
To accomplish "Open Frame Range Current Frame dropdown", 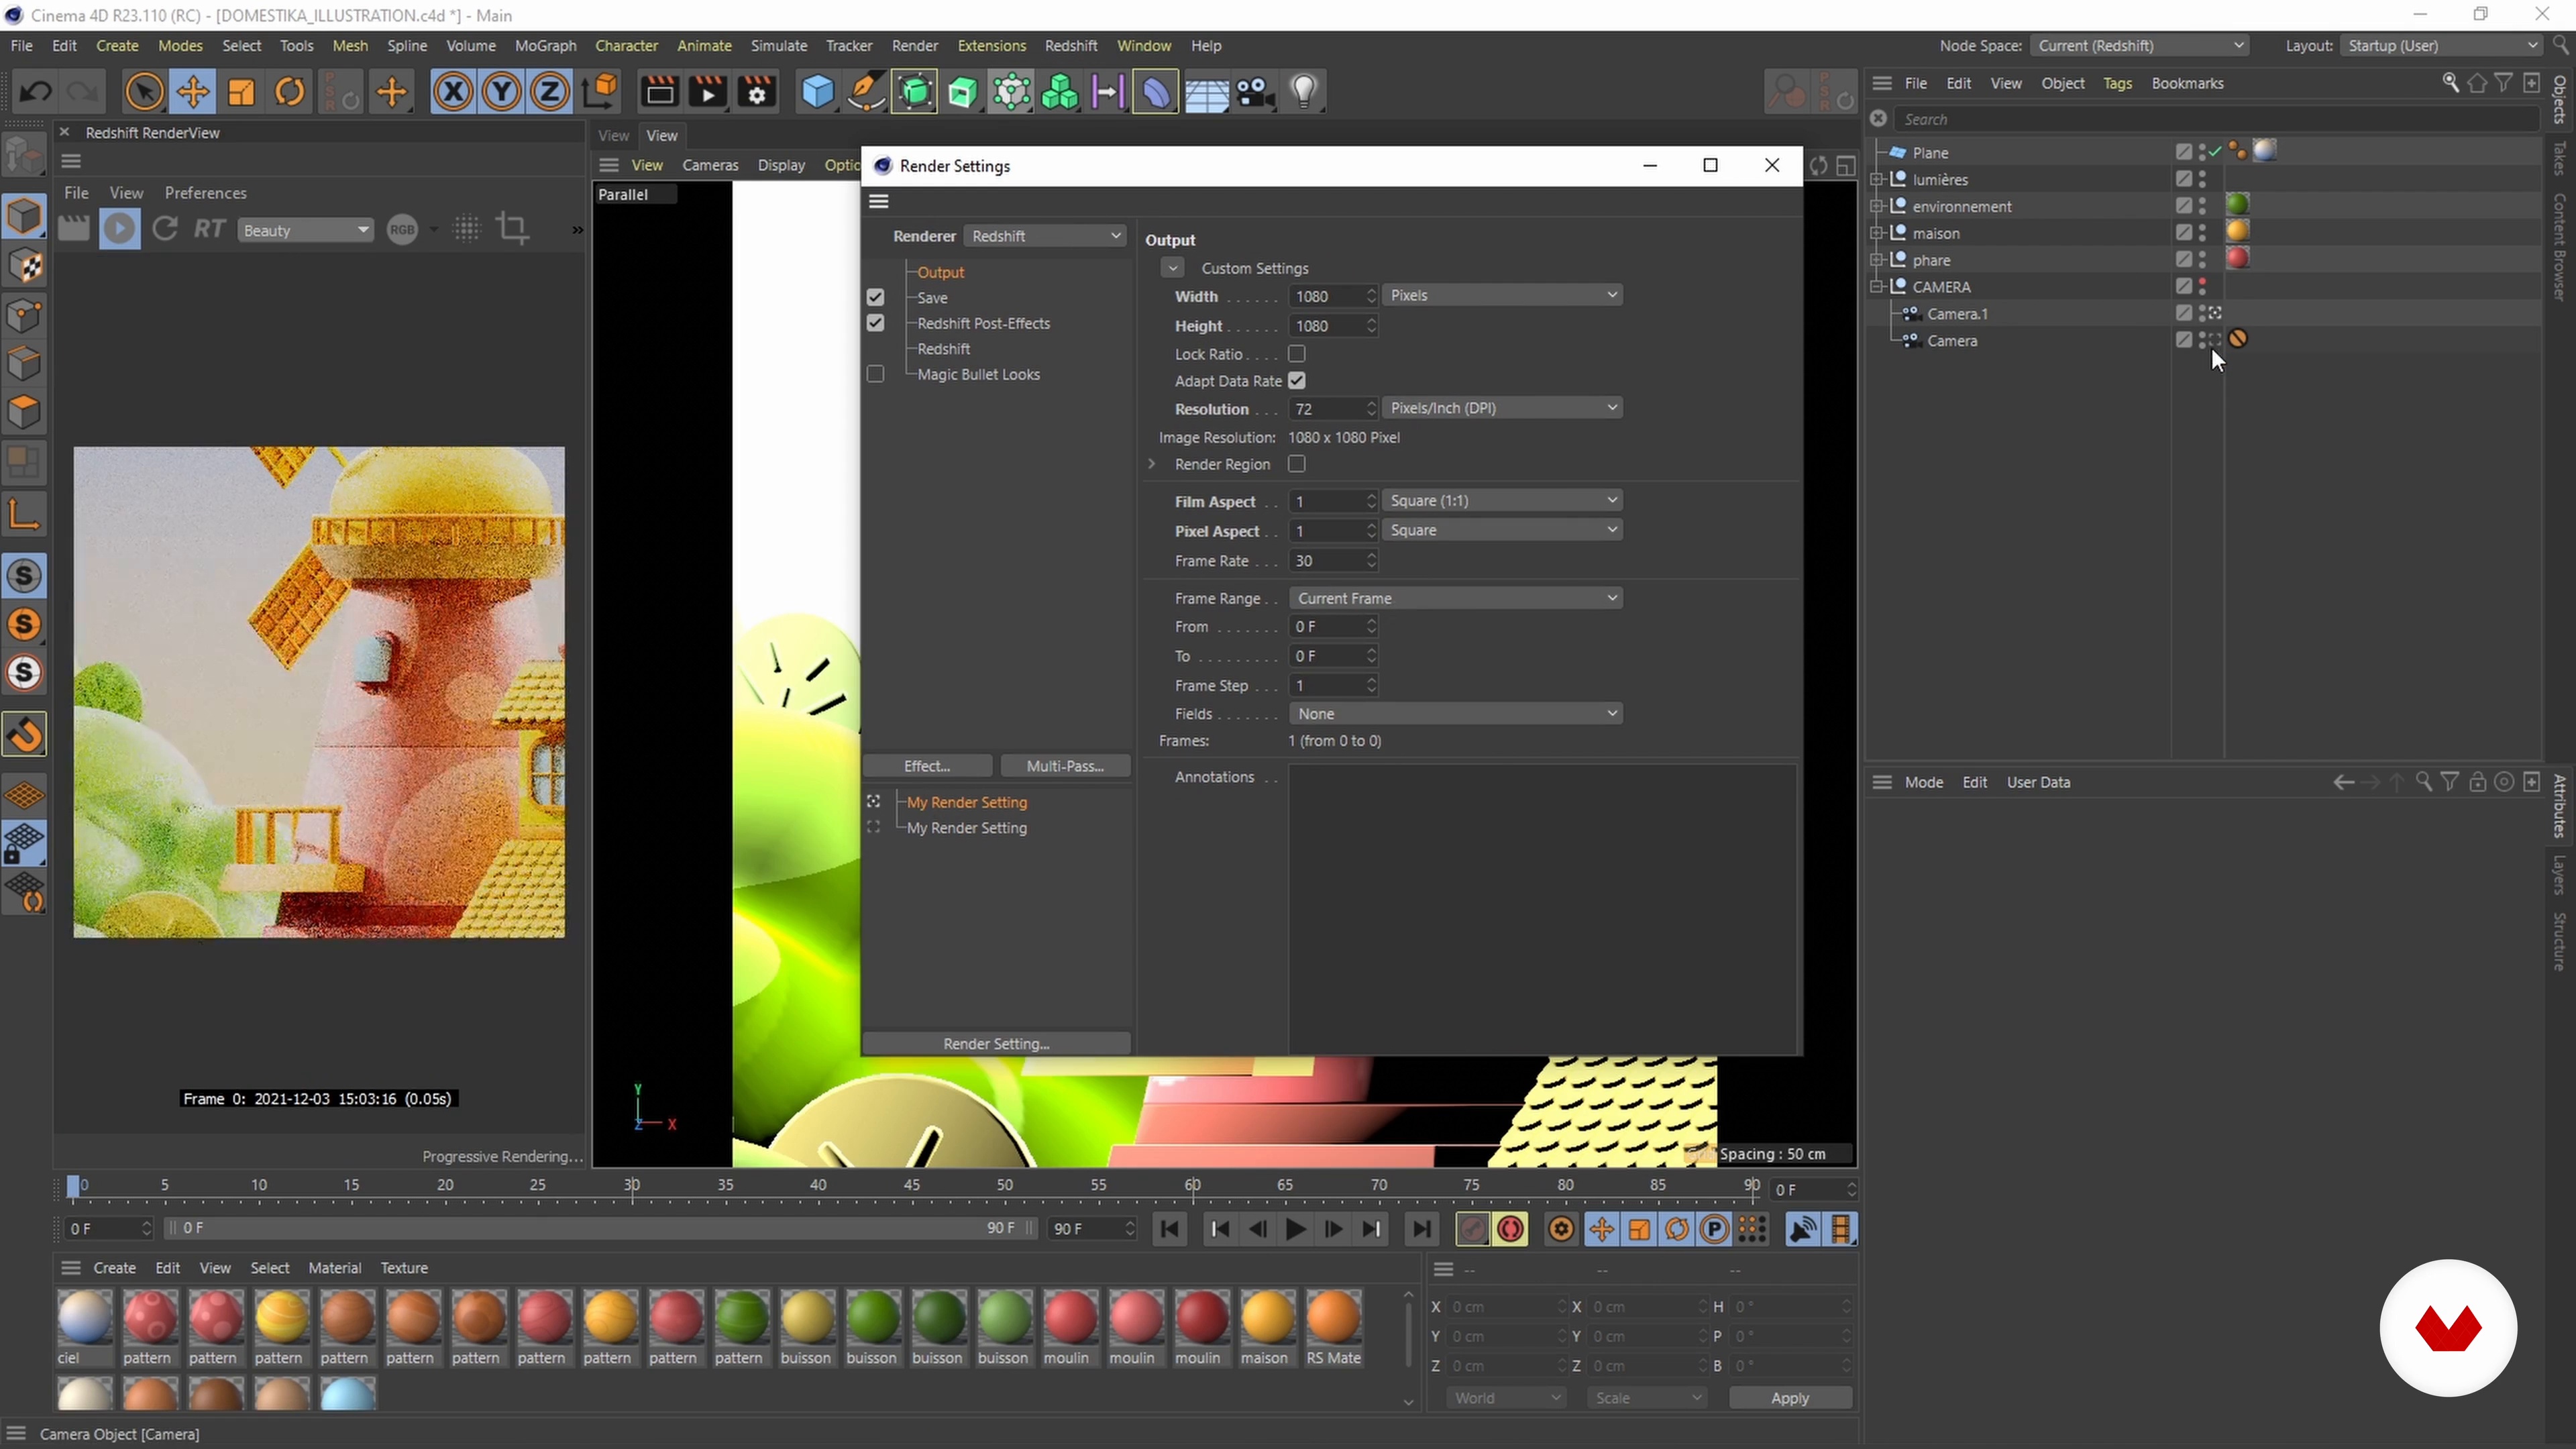I will (x=1456, y=598).
